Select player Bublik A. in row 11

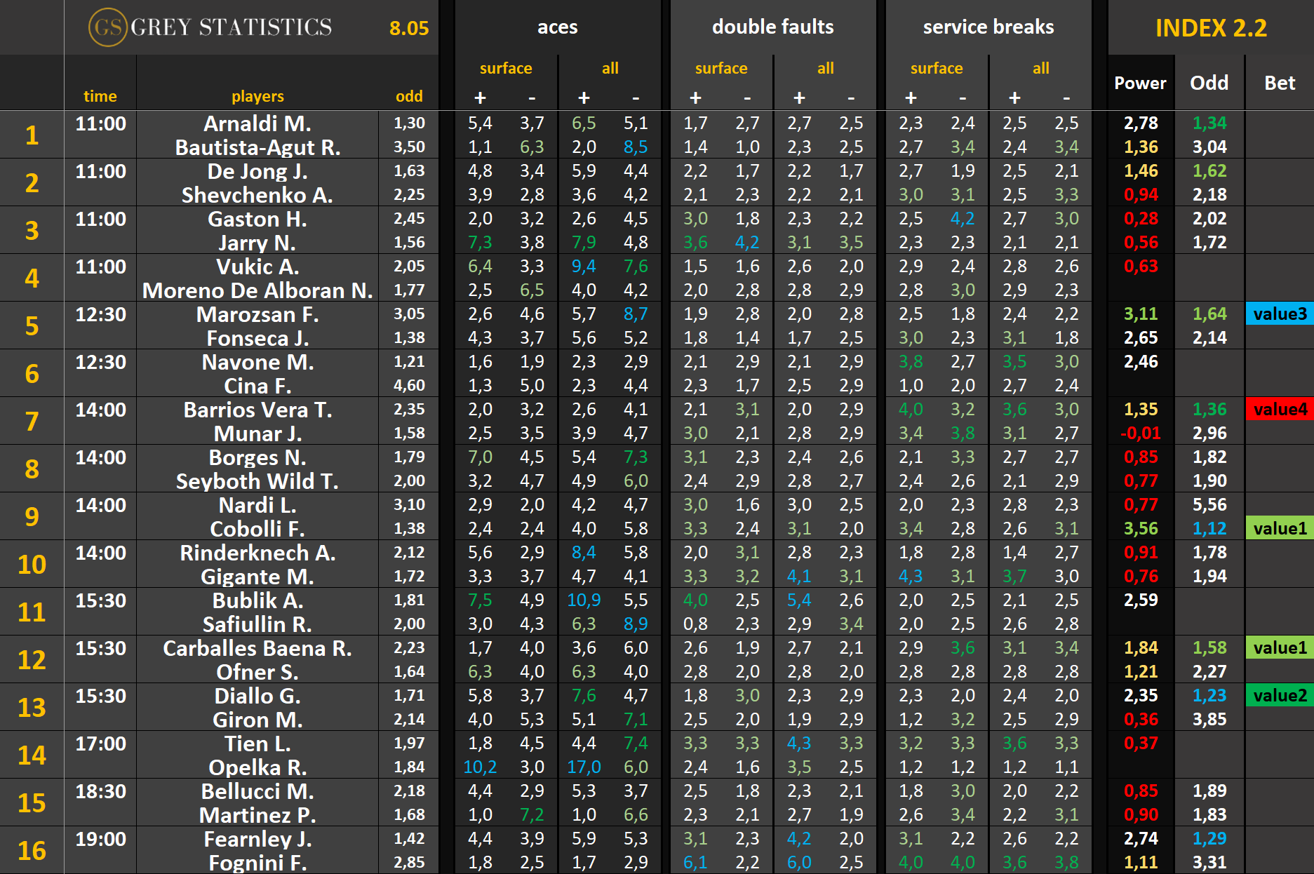tap(257, 600)
